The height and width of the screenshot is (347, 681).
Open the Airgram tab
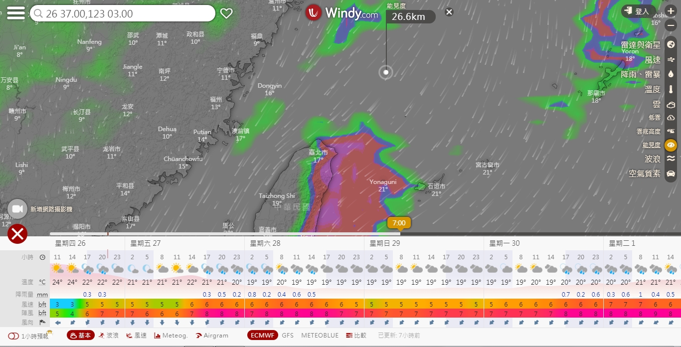click(211, 336)
